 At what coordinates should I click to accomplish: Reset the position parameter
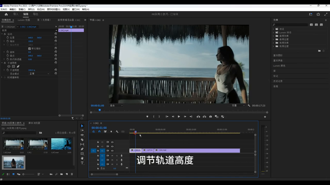tap(56, 38)
